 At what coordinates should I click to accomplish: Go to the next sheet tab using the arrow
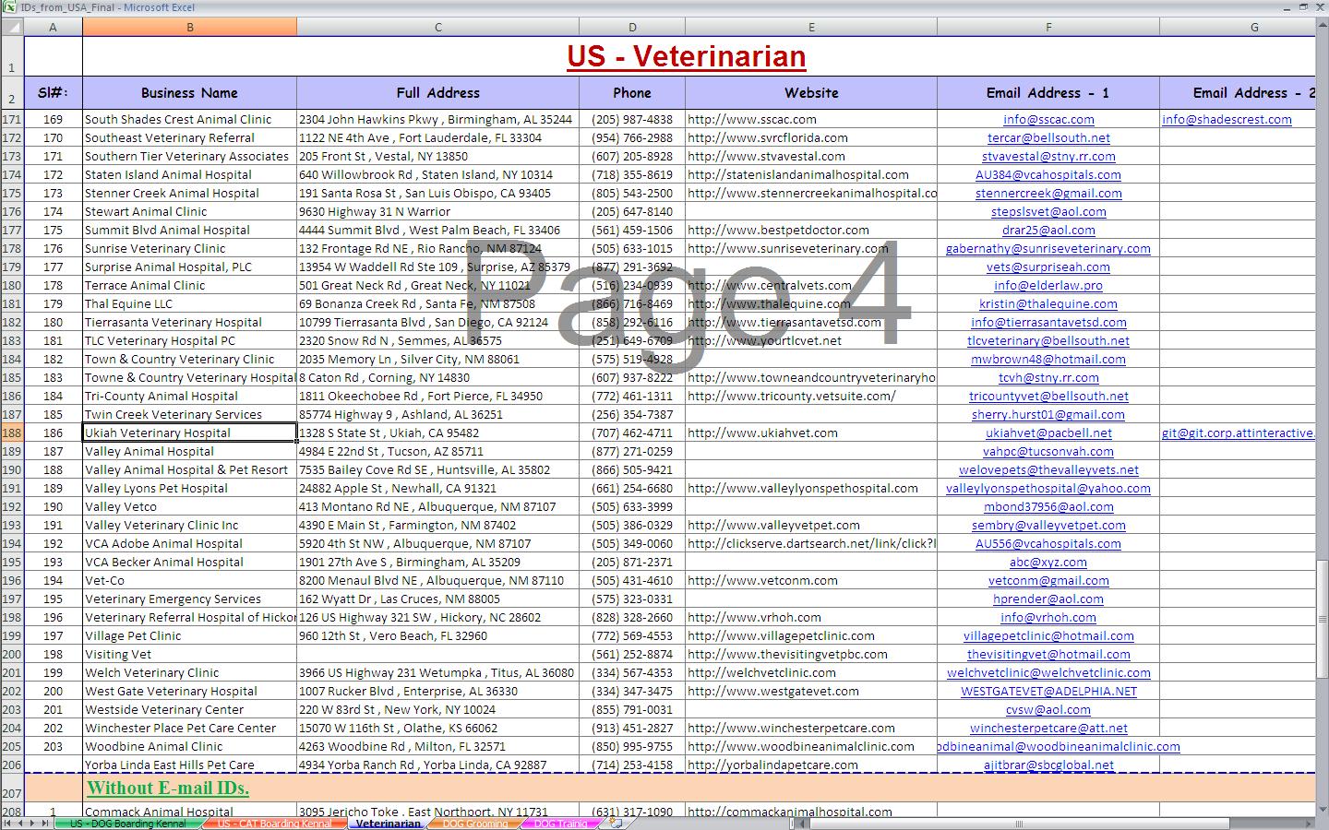[x=34, y=823]
